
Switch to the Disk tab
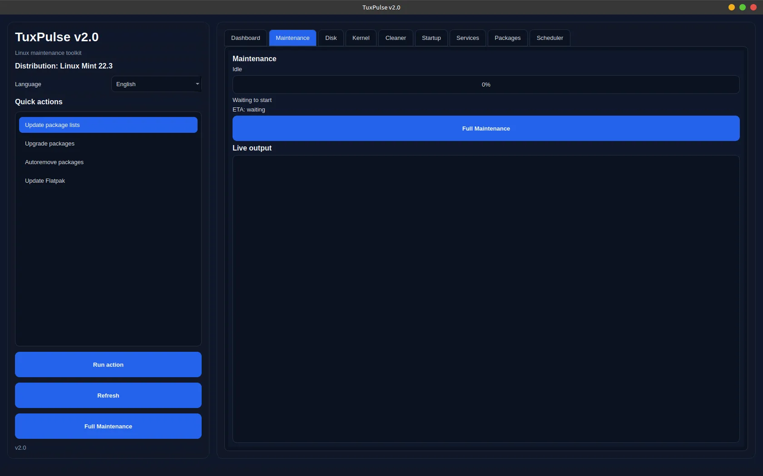coord(331,38)
